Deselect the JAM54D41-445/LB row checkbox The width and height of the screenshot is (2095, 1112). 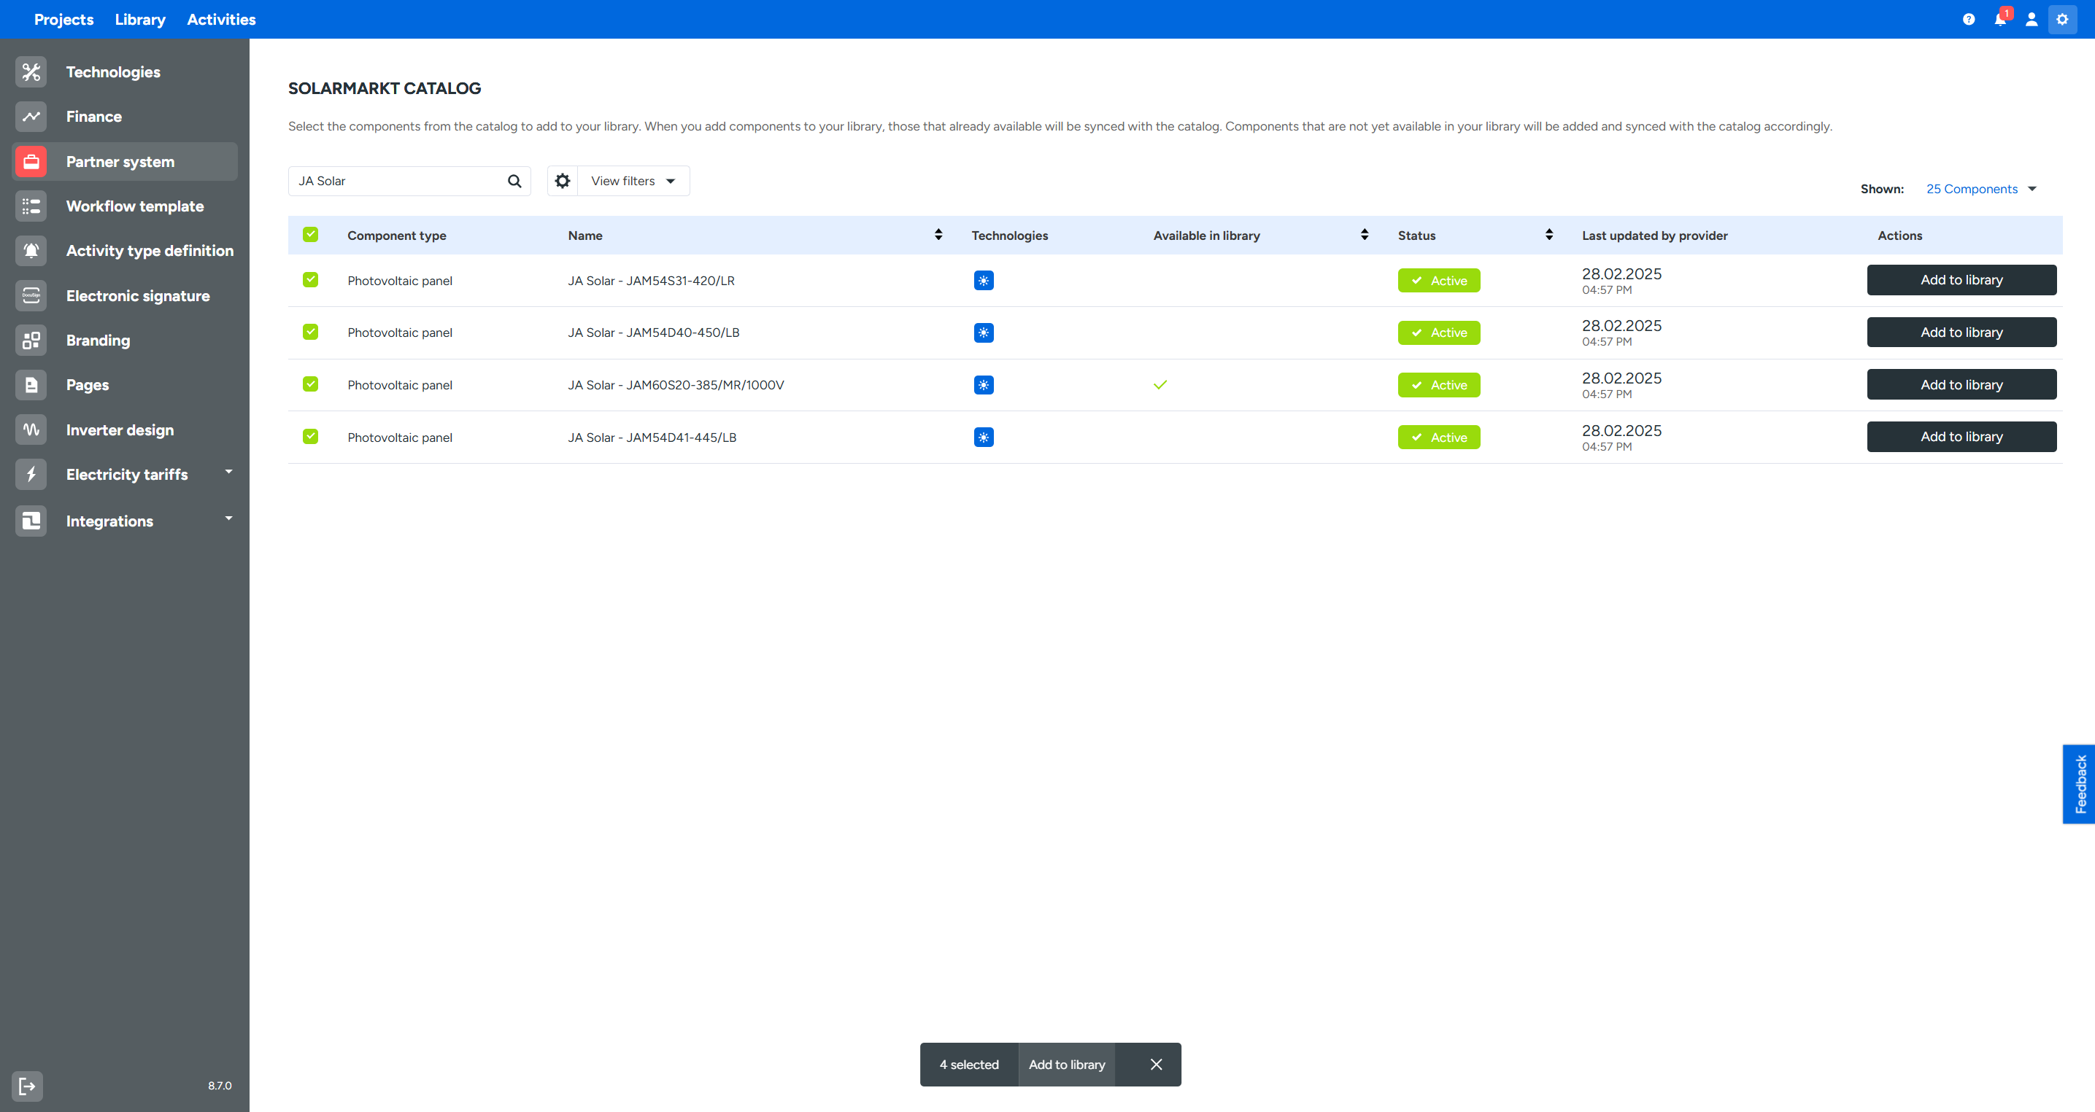tap(310, 437)
